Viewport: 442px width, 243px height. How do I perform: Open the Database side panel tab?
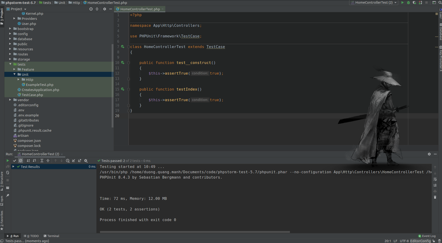coord(440,32)
